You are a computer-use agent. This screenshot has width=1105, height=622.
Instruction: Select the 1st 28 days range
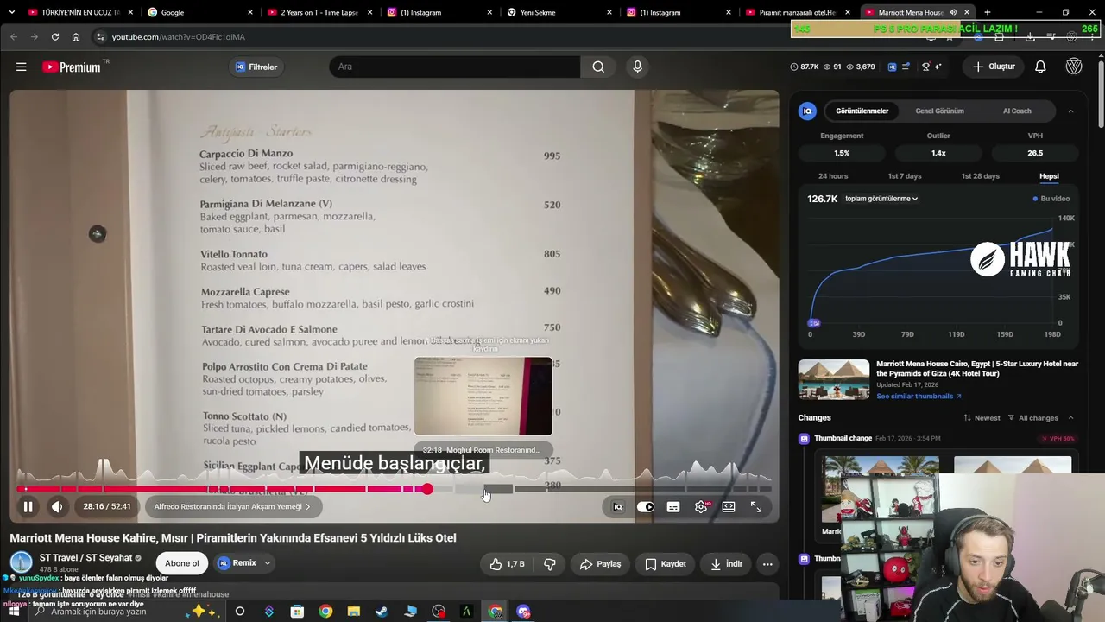980,176
